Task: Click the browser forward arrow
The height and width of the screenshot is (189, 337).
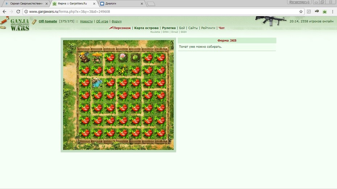Action: (x=11, y=12)
